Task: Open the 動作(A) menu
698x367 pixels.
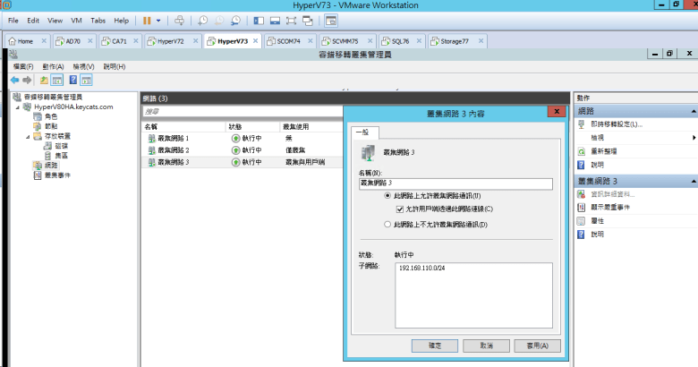Action: (x=55, y=66)
